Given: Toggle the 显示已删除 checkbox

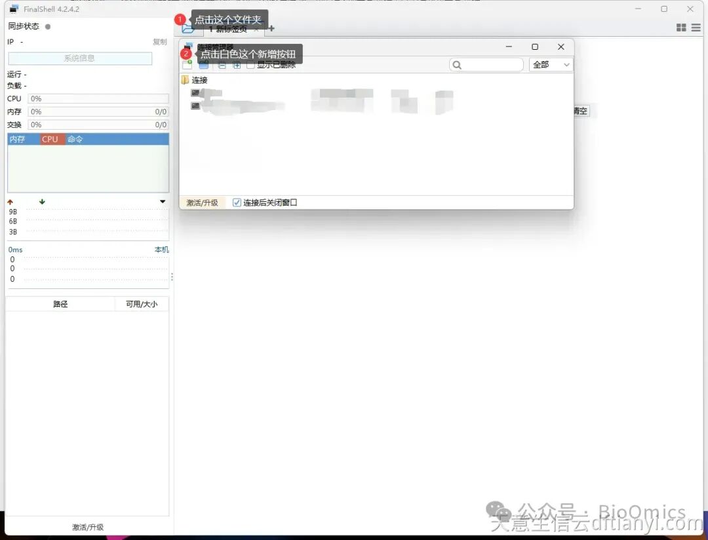Looking at the screenshot, I should click(x=250, y=65).
